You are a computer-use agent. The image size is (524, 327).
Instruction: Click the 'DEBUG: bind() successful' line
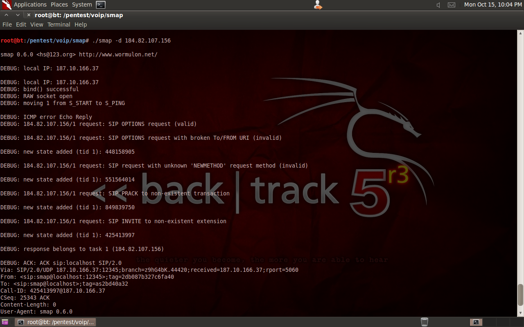click(40, 89)
